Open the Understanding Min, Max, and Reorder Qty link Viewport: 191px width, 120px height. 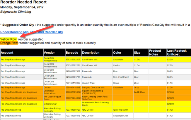tap(32, 32)
